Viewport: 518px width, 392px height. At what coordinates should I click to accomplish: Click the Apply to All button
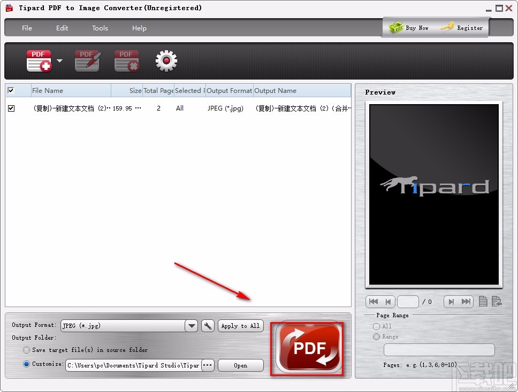click(x=240, y=325)
